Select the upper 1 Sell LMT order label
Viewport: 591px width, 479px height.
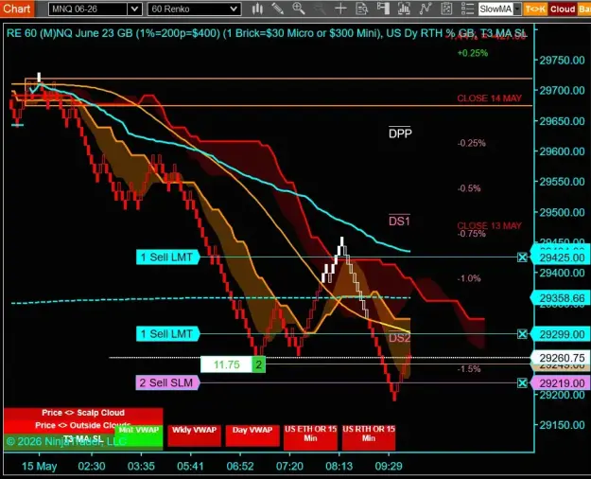(x=167, y=257)
